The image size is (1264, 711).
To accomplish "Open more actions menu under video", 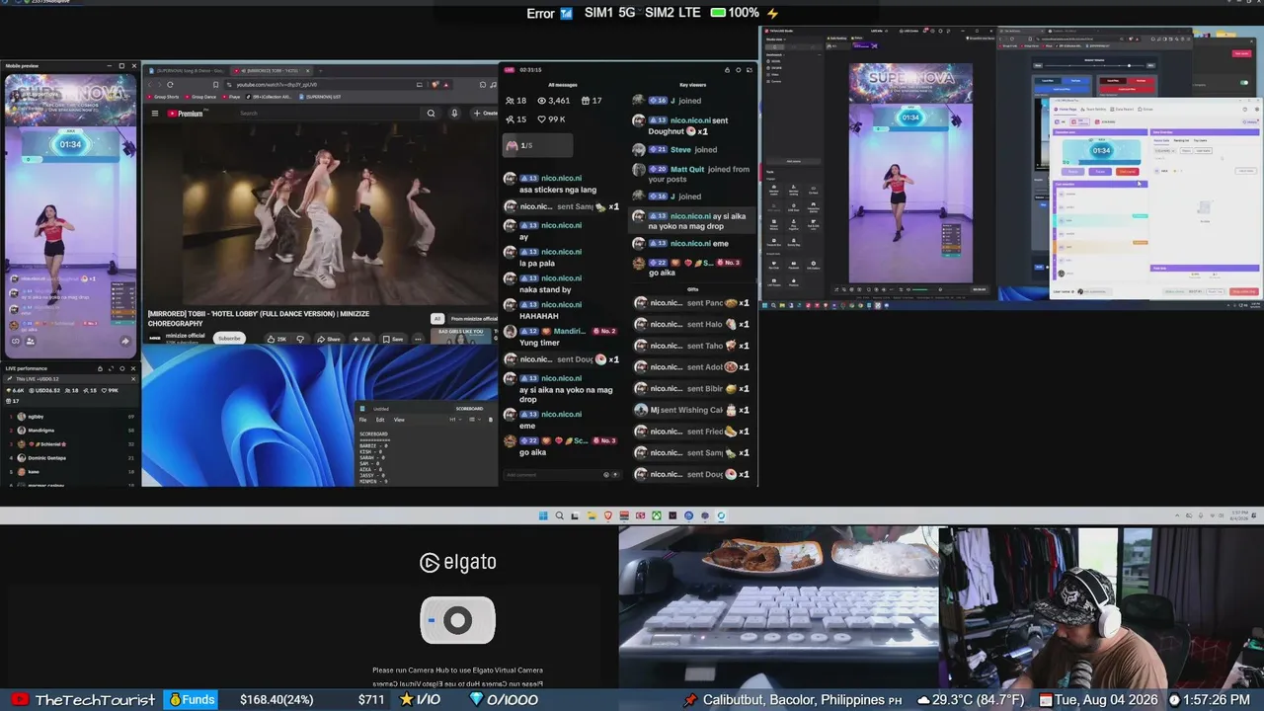I will pyautogui.click(x=418, y=339).
